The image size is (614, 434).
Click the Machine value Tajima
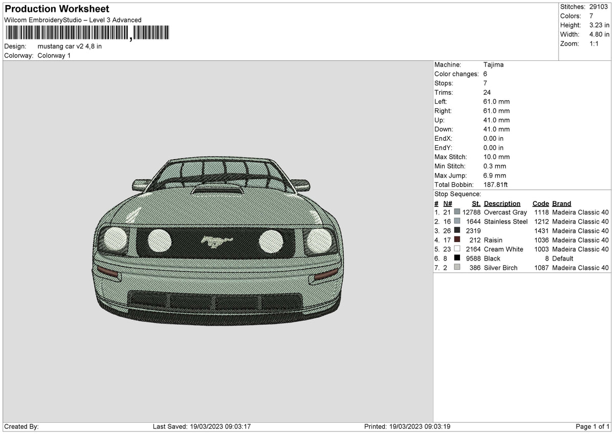(x=494, y=64)
